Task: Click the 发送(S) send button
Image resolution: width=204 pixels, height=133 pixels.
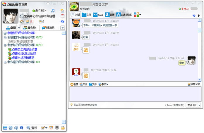Action: (191, 105)
